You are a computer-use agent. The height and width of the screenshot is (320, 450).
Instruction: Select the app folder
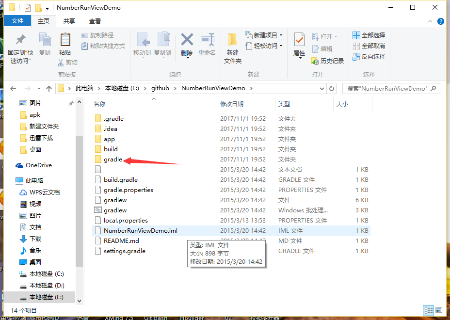coord(109,139)
